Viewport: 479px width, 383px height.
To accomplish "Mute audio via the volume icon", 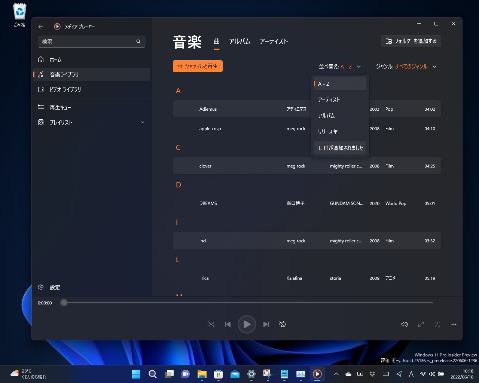I will click(x=404, y=324).
